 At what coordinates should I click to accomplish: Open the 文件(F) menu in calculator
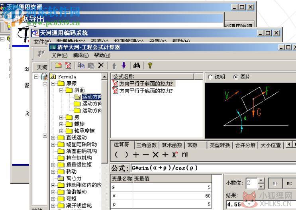coord(59,55)
